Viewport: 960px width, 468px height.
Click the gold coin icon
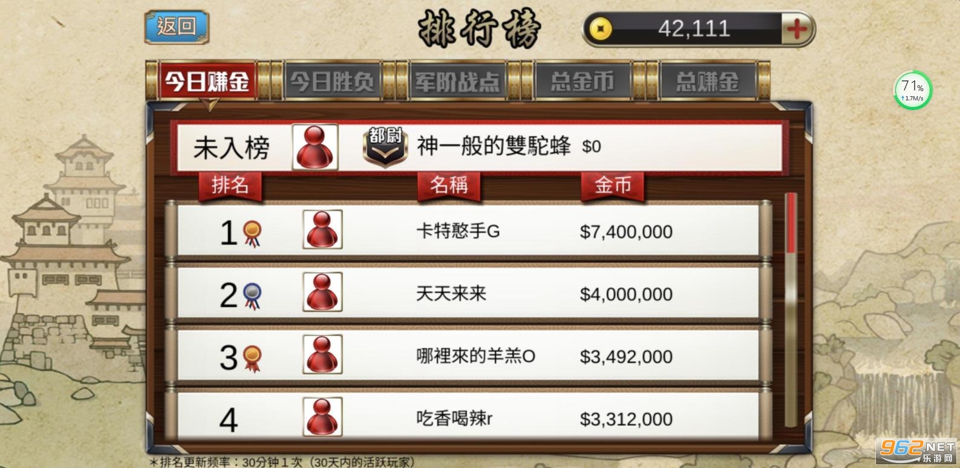pos(601,29)
